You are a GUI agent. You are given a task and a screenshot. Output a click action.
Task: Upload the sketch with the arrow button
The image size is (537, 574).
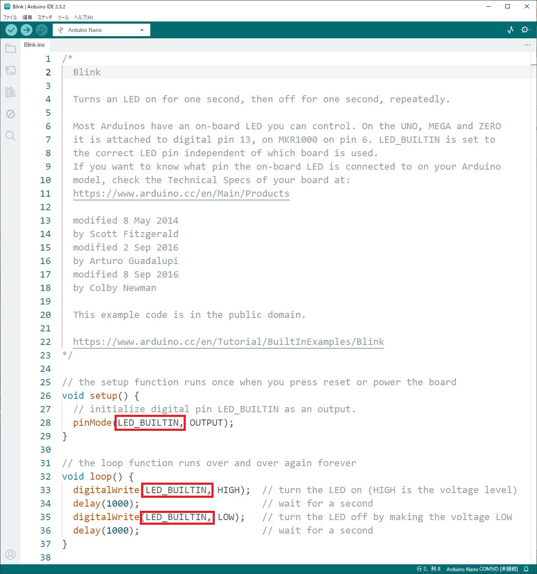[x=27, y=30]
